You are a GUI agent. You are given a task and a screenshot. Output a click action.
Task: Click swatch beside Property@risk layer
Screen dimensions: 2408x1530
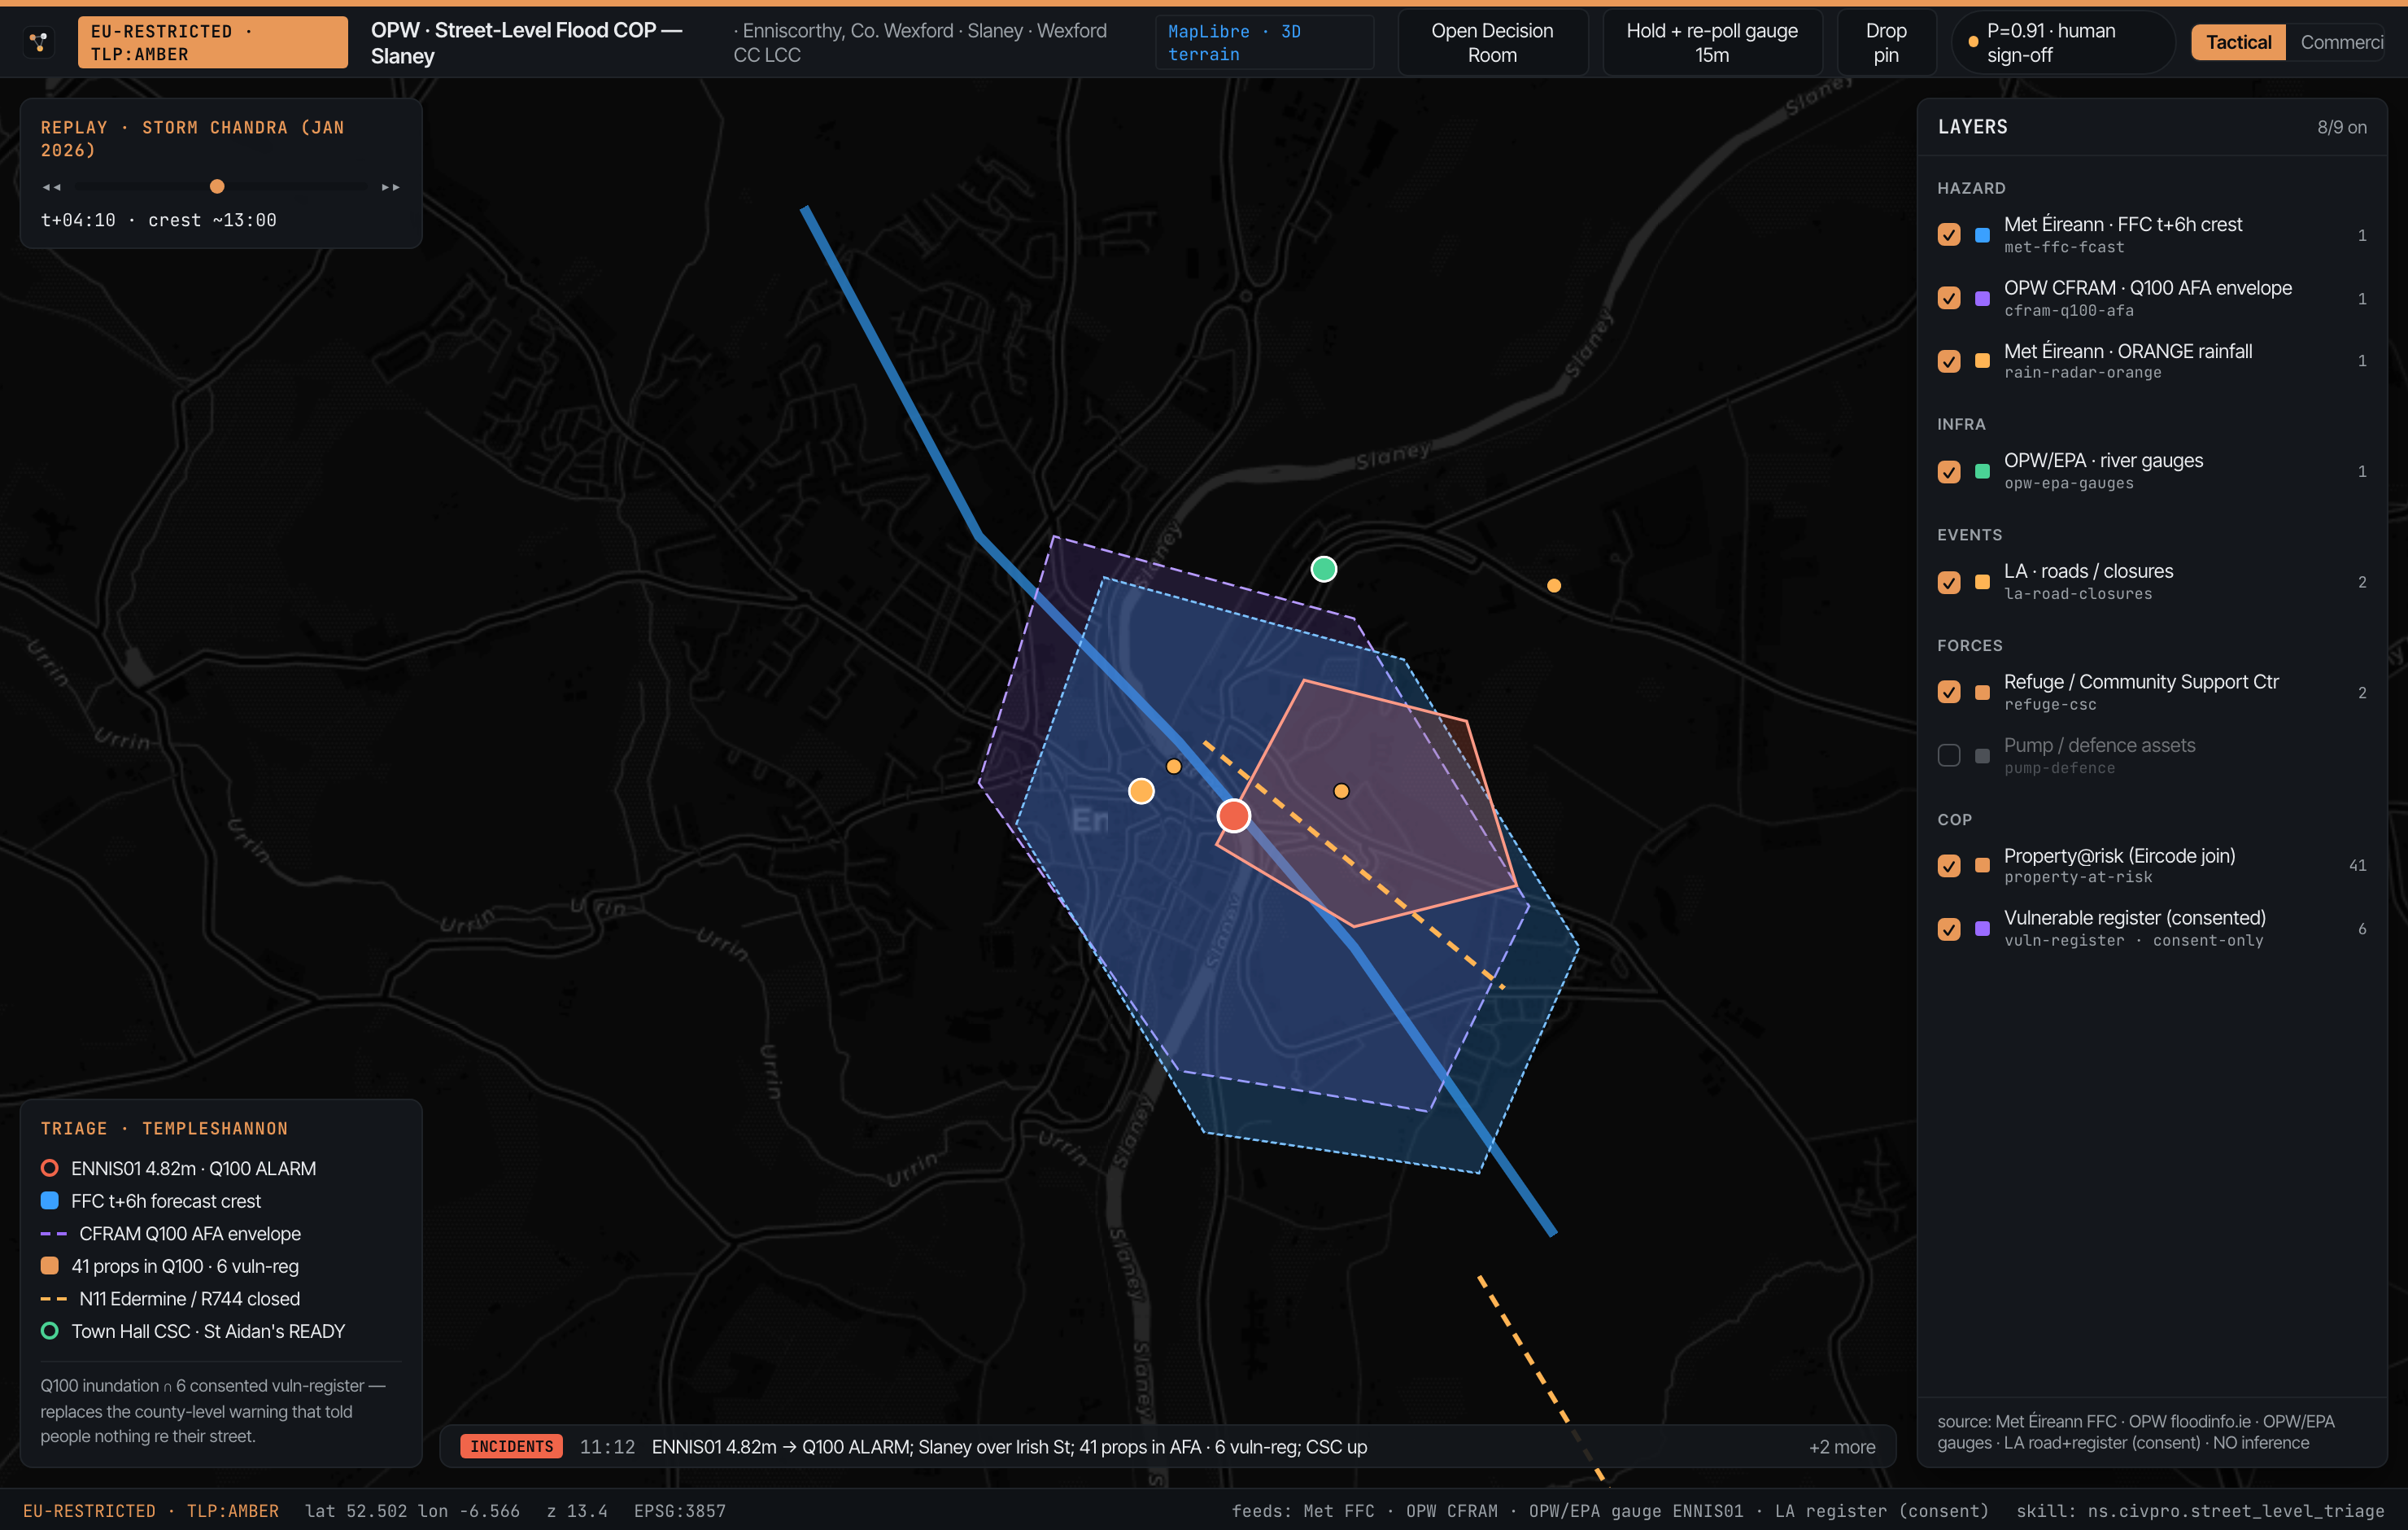point(1982,866)
